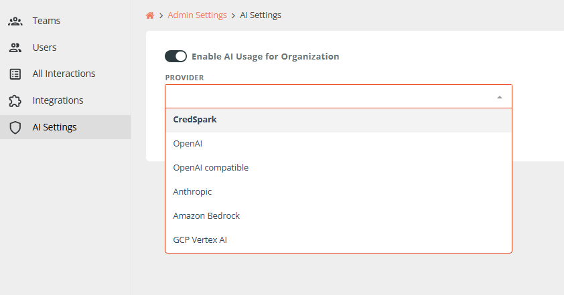Pick Amazon Bedrock provider option
This screenshot has width=564, height=295.
(x=338, y=216)
